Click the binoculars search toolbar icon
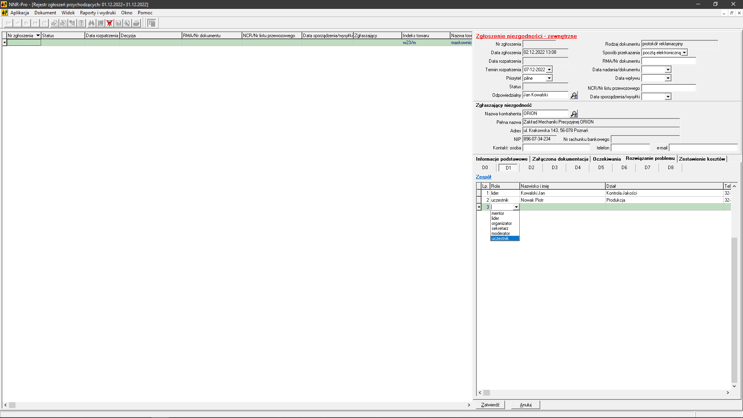 (x=91, y=23)
